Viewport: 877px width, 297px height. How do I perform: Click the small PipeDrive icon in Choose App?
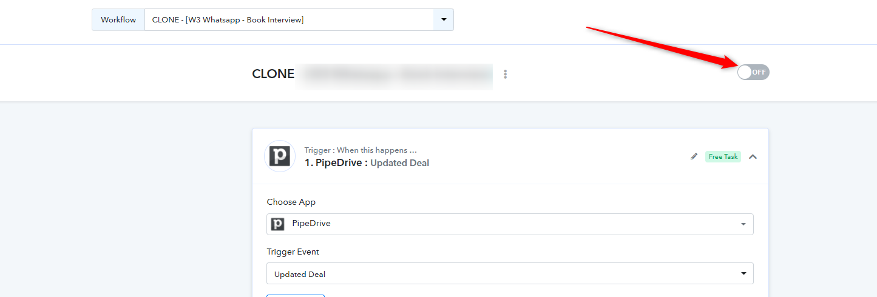pos(277,224)
